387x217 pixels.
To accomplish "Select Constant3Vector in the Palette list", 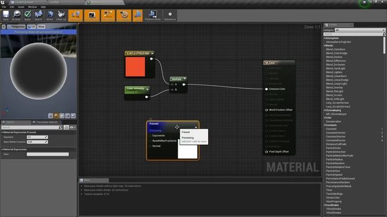I will [336, 137].
